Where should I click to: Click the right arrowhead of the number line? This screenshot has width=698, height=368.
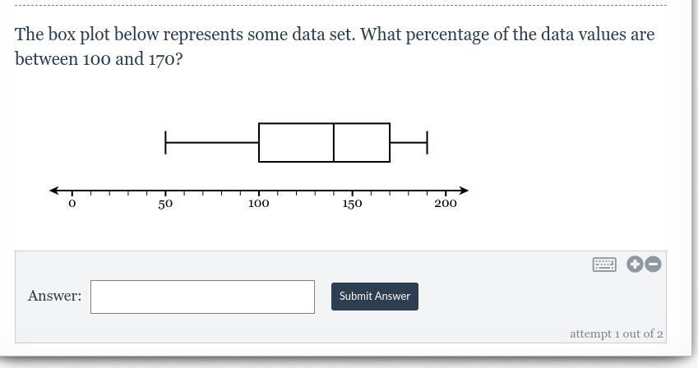coord(464,191)
